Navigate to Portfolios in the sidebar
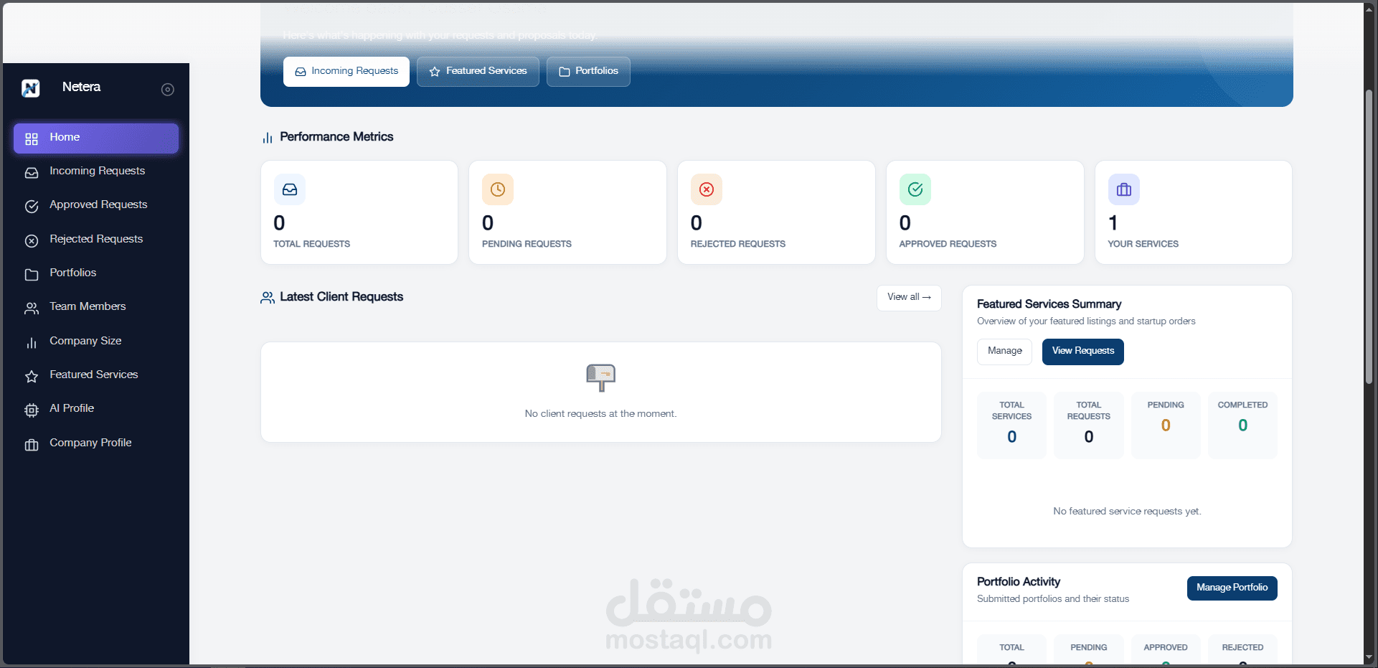This screenshot has height=668, width=1378. point(96,273)
